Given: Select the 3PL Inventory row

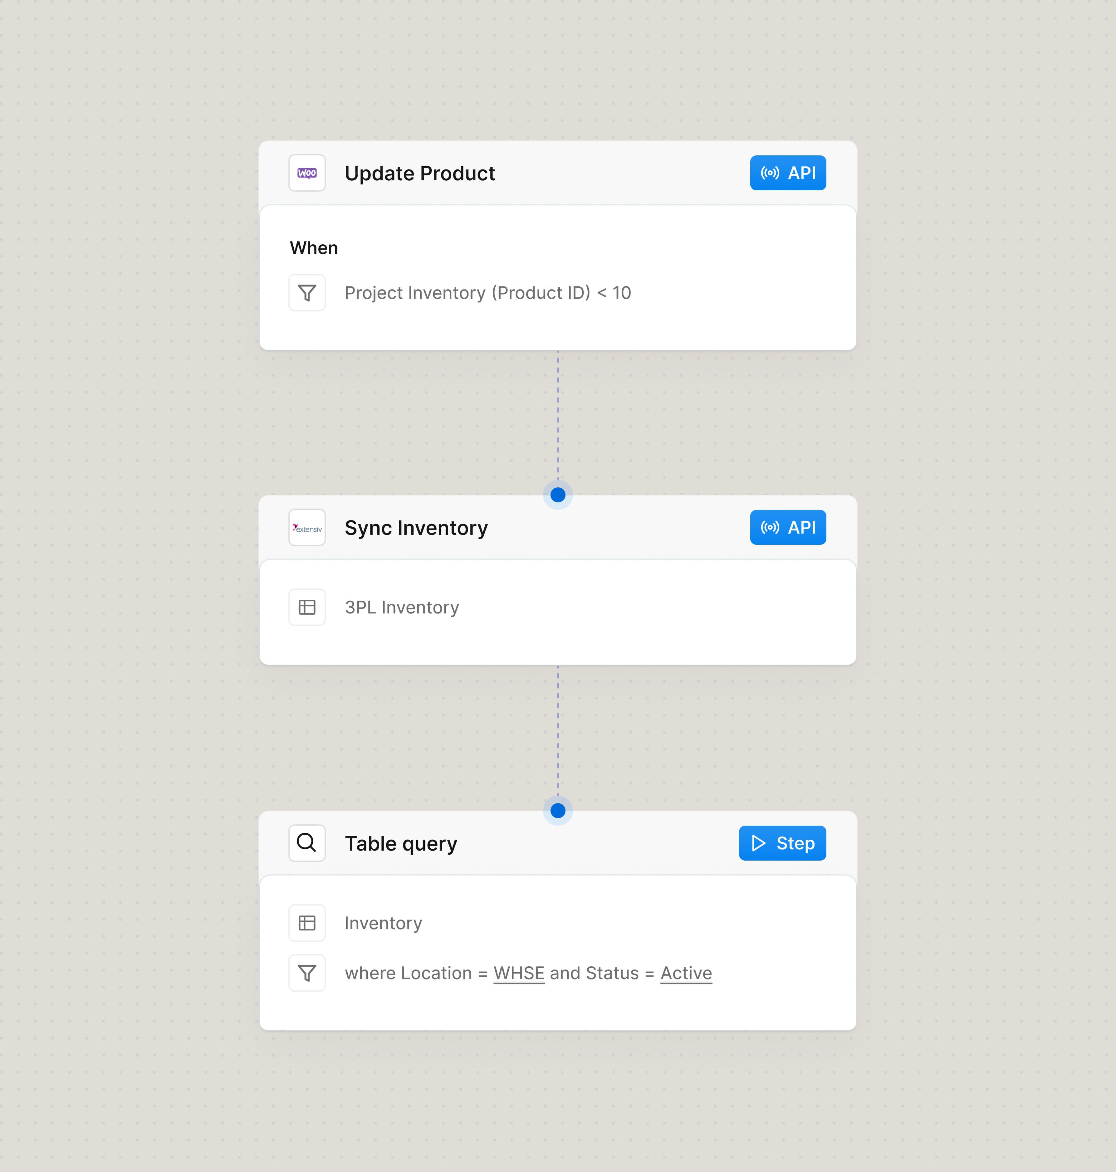Looking at the screenshot, I should pos(402,607).
